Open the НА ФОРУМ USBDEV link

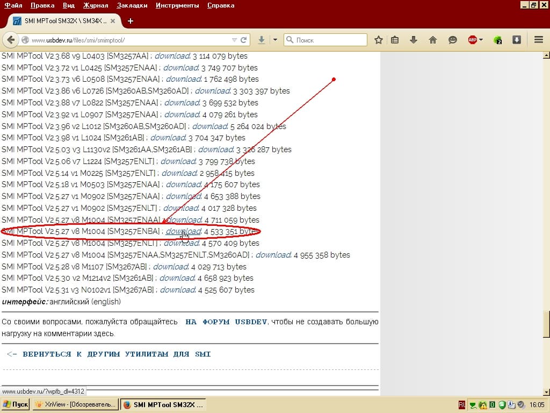(226, 322)
